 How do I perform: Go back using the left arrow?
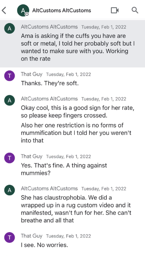tap(4, 10)
